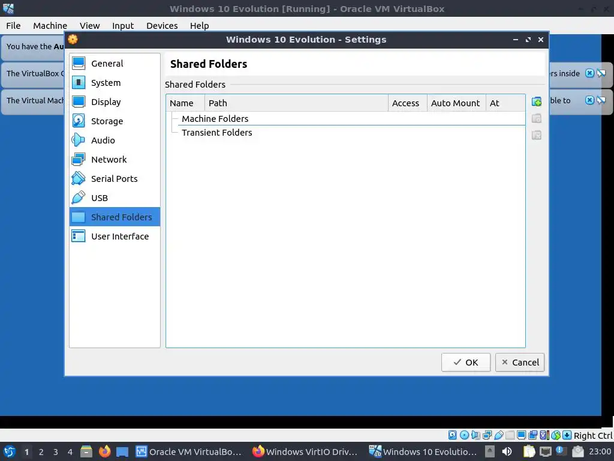The image size is (614, 461).
Task: Click the 'You have the Au…' notification message
Action: (35, 47)
